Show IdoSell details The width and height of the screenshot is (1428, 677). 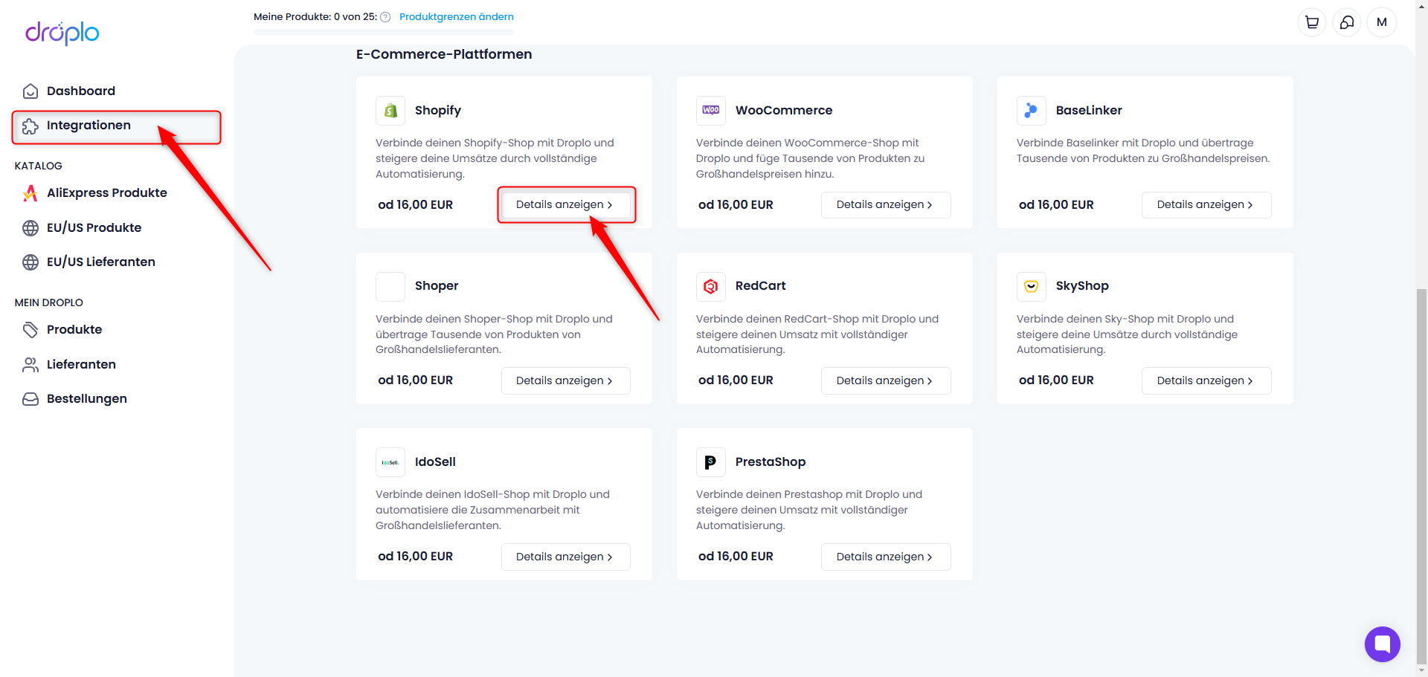(x=565, y=557)
